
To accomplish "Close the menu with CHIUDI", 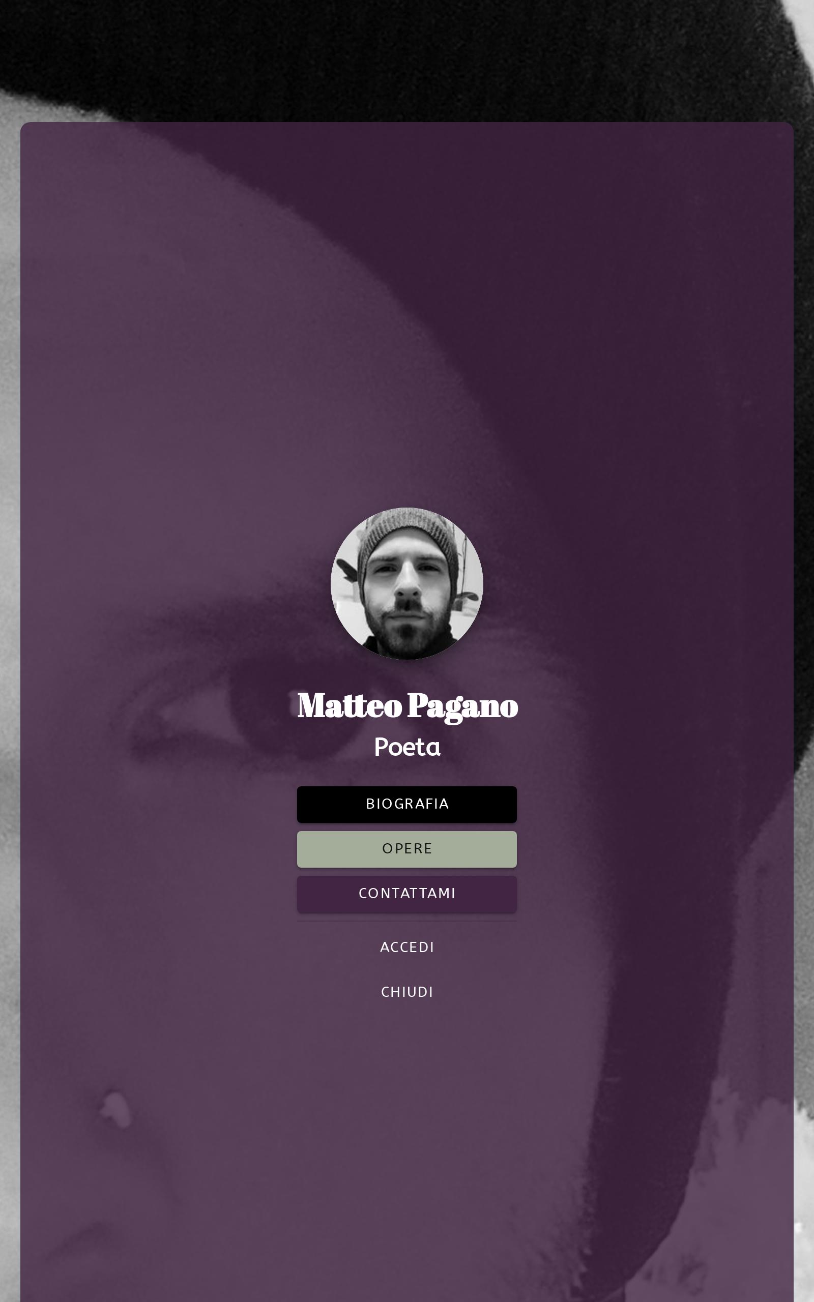I will (x=406, y=992).
